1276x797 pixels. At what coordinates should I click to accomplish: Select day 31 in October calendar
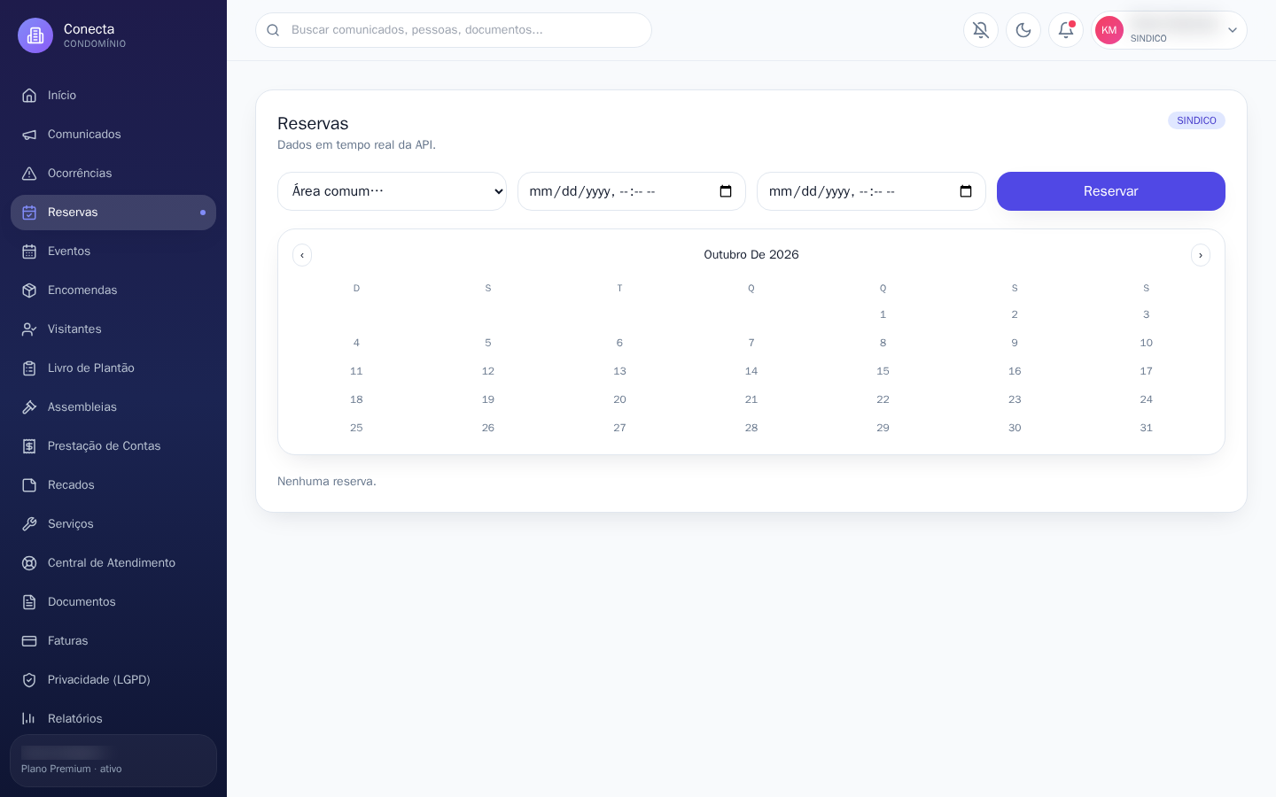click(x=1146, y=428)
